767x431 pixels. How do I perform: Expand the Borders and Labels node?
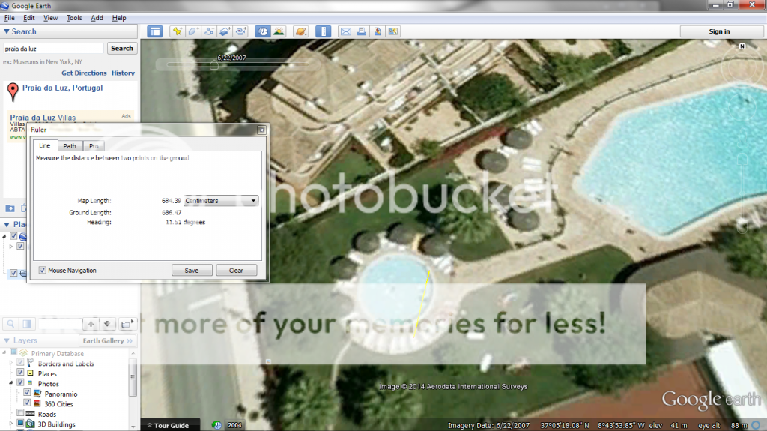click(10, 363)
